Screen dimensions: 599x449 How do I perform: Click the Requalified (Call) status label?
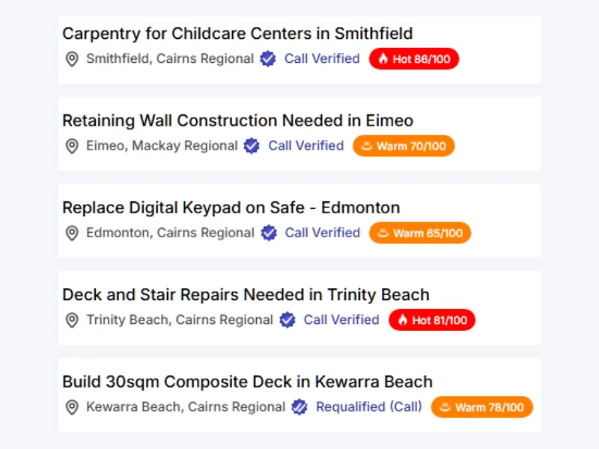[368, 407]
